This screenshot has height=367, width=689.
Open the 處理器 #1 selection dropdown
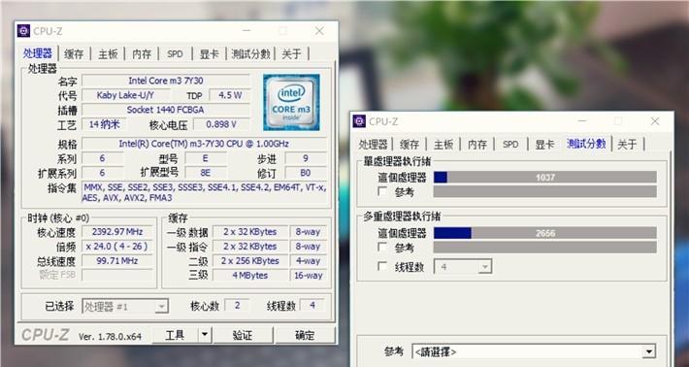pos(125,307)
